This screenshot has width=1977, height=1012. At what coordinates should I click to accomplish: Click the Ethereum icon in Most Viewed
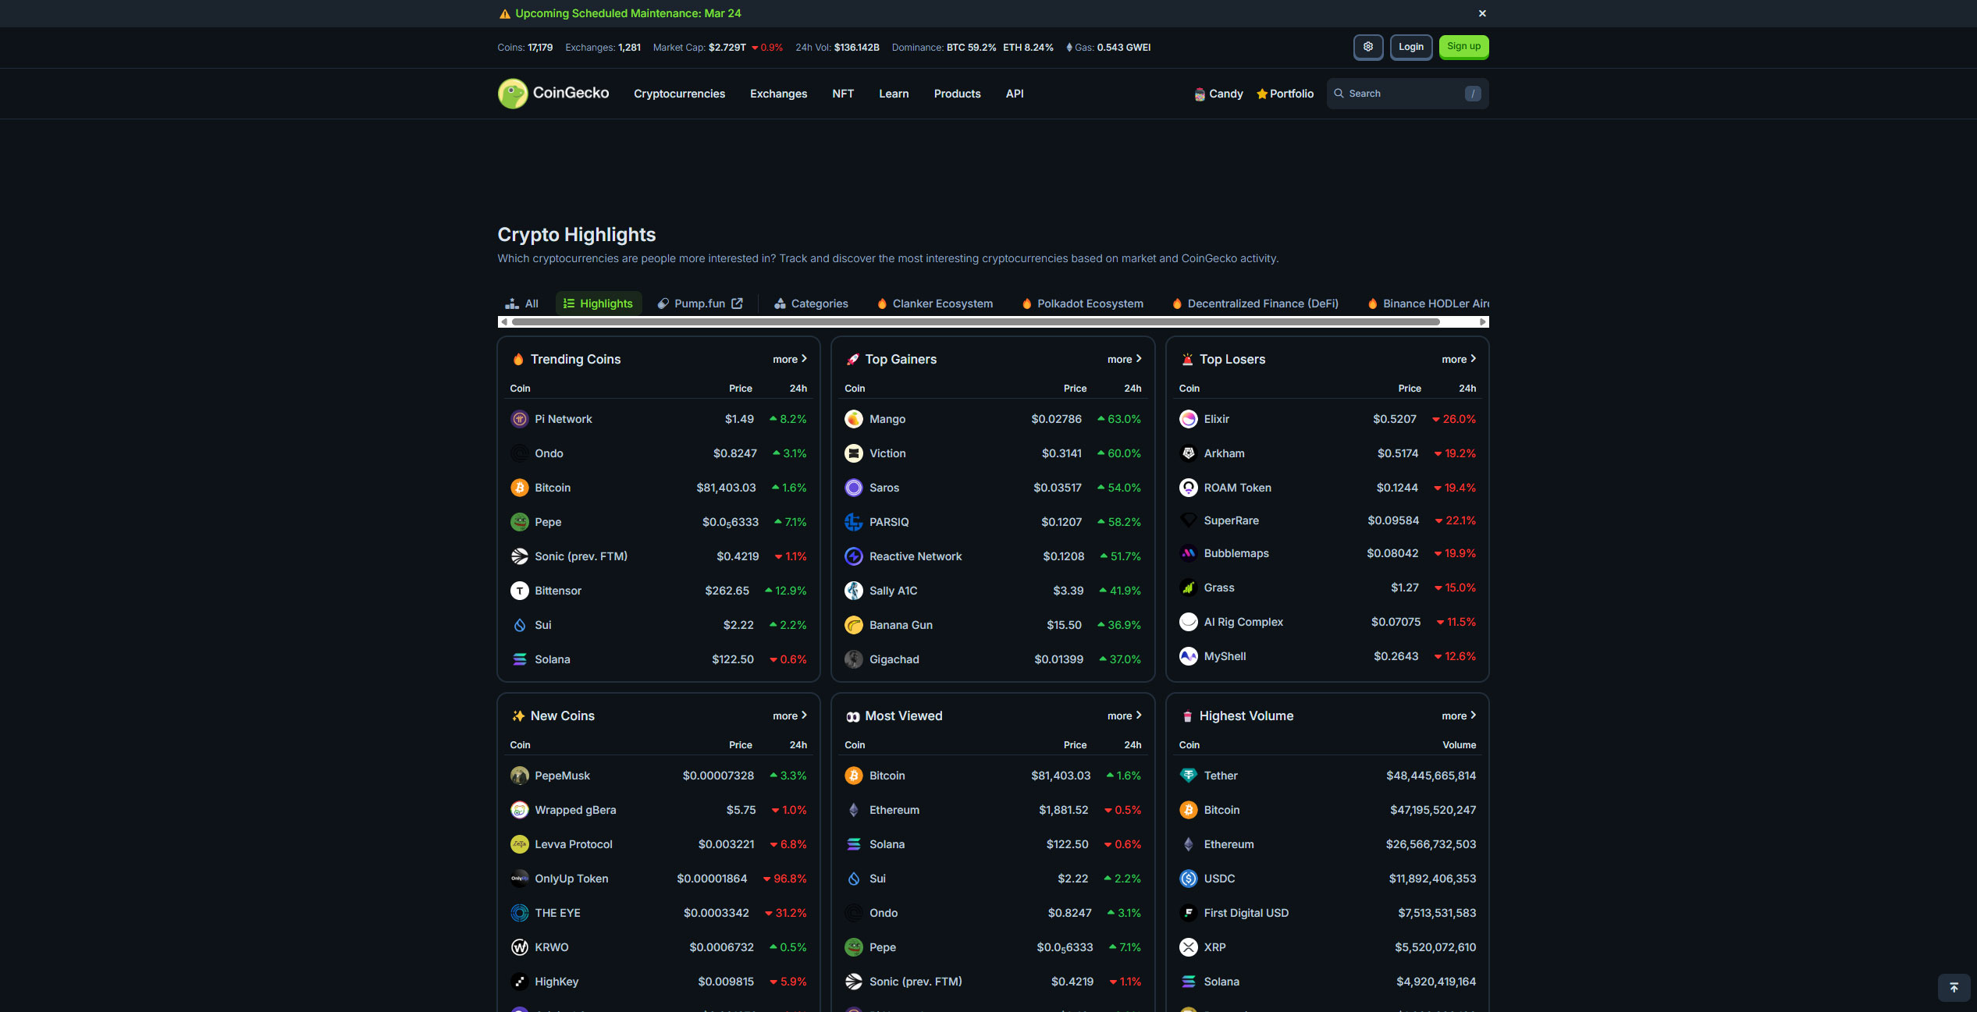point(854,810)
